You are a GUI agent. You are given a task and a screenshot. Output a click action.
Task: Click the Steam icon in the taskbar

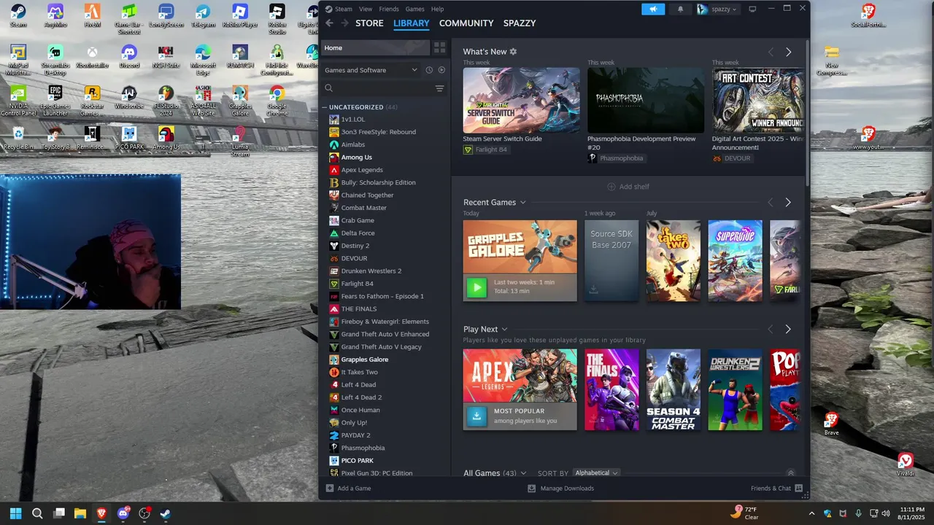(166, 513)
